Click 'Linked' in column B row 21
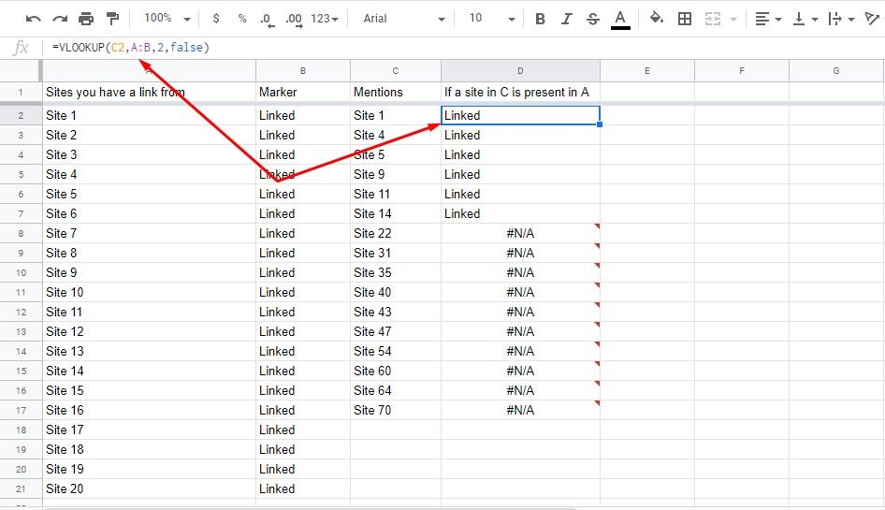The height and width of the screenshot is (510, 885). click(303, 488)
